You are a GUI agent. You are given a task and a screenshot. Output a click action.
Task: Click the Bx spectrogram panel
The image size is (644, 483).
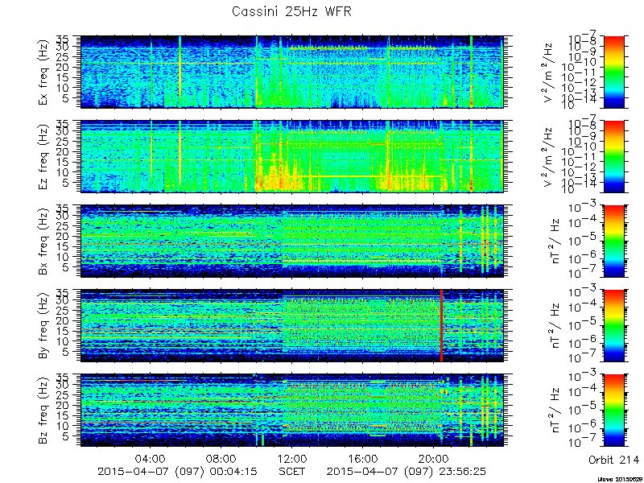[x=291, y=241]
